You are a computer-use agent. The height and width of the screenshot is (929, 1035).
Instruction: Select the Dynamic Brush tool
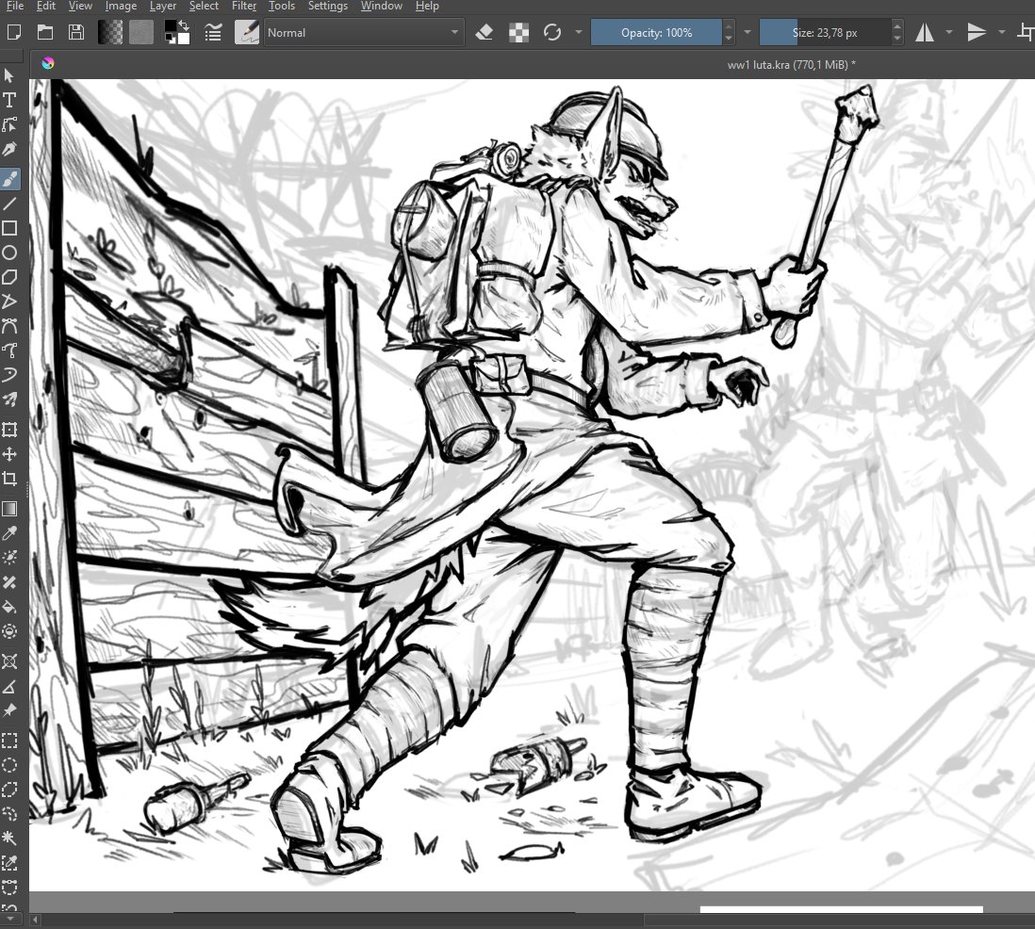point(9,375)
